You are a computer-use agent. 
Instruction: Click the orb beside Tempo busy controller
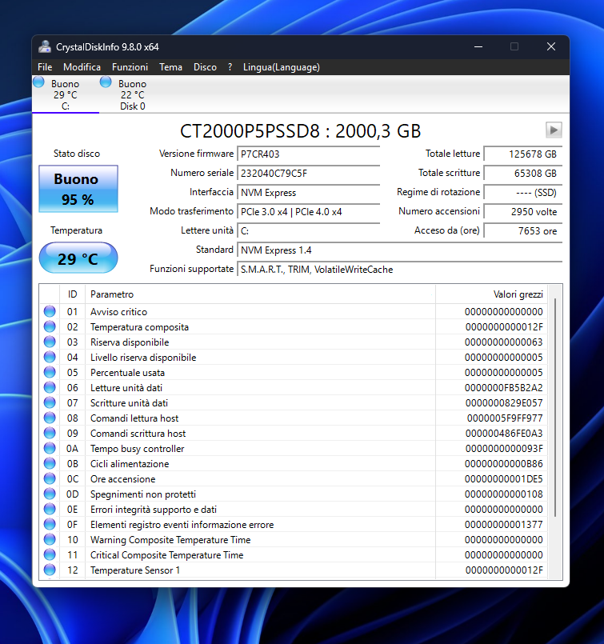(x=50, y=448)
